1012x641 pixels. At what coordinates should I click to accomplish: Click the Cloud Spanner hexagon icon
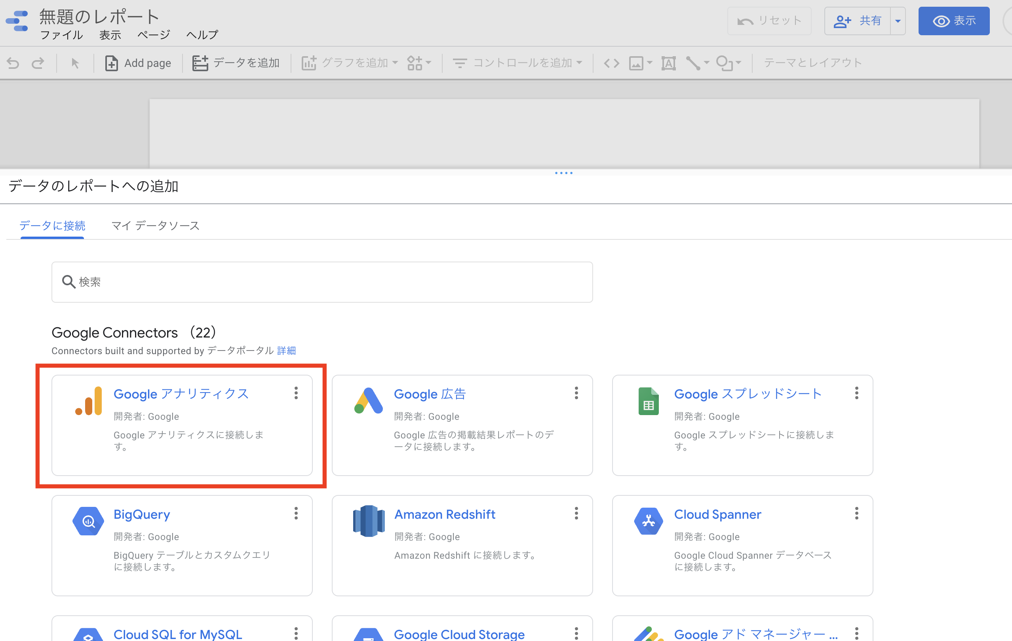(649, 521)
